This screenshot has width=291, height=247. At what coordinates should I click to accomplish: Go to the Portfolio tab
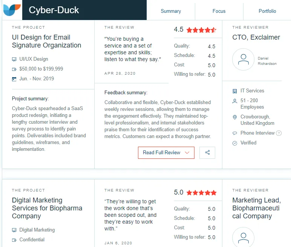[x=267, y=11]
